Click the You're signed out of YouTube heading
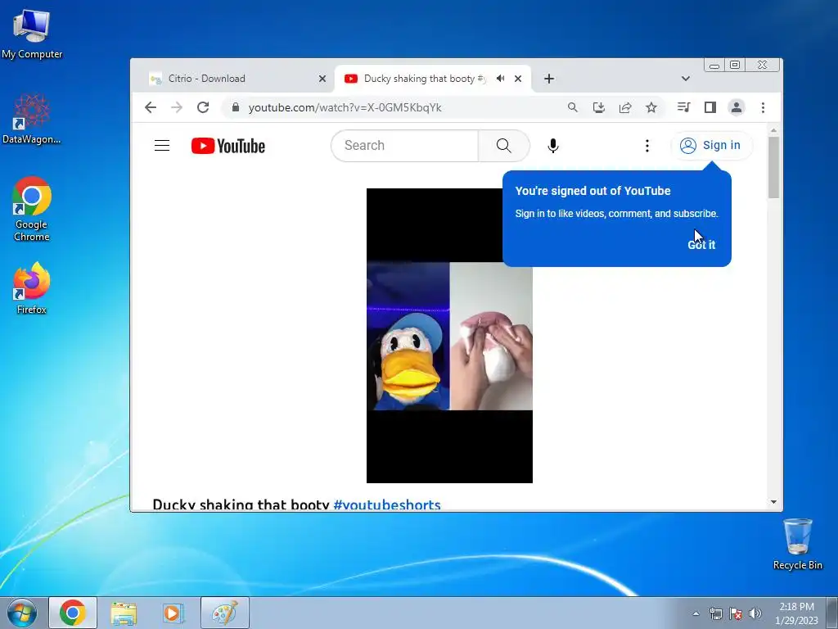This screenshot has height=629, width=838. coord(592,191)
